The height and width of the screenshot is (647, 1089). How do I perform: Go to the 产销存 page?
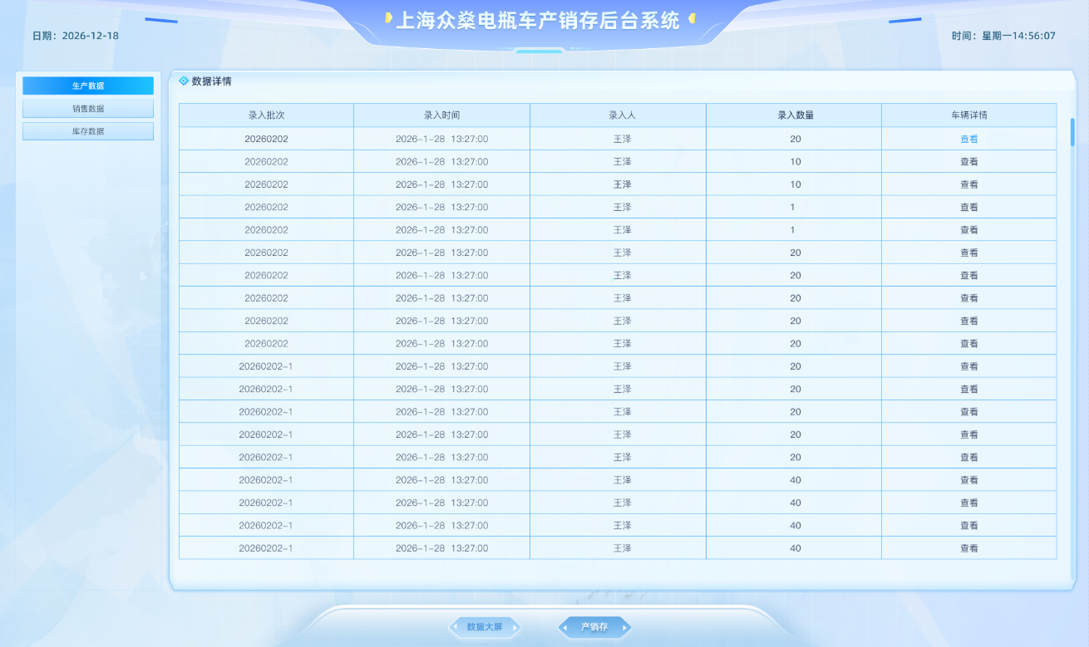click(594, 627)
